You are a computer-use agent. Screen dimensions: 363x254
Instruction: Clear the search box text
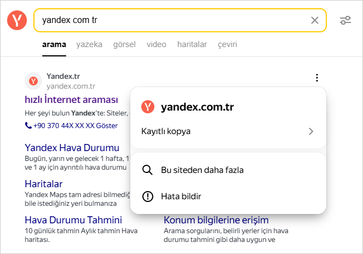[314, 20]
